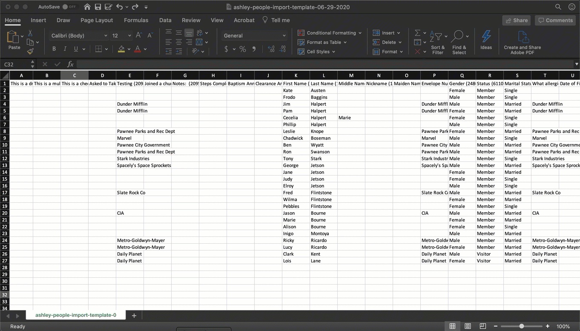This screenshot has width=580, height=331.
Task: Open the Review ribbon tab
Action: coord(191,20)
